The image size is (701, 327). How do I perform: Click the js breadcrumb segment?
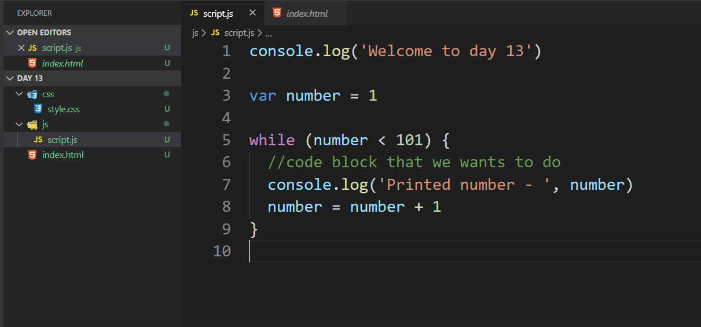click(x=195, y=33)
